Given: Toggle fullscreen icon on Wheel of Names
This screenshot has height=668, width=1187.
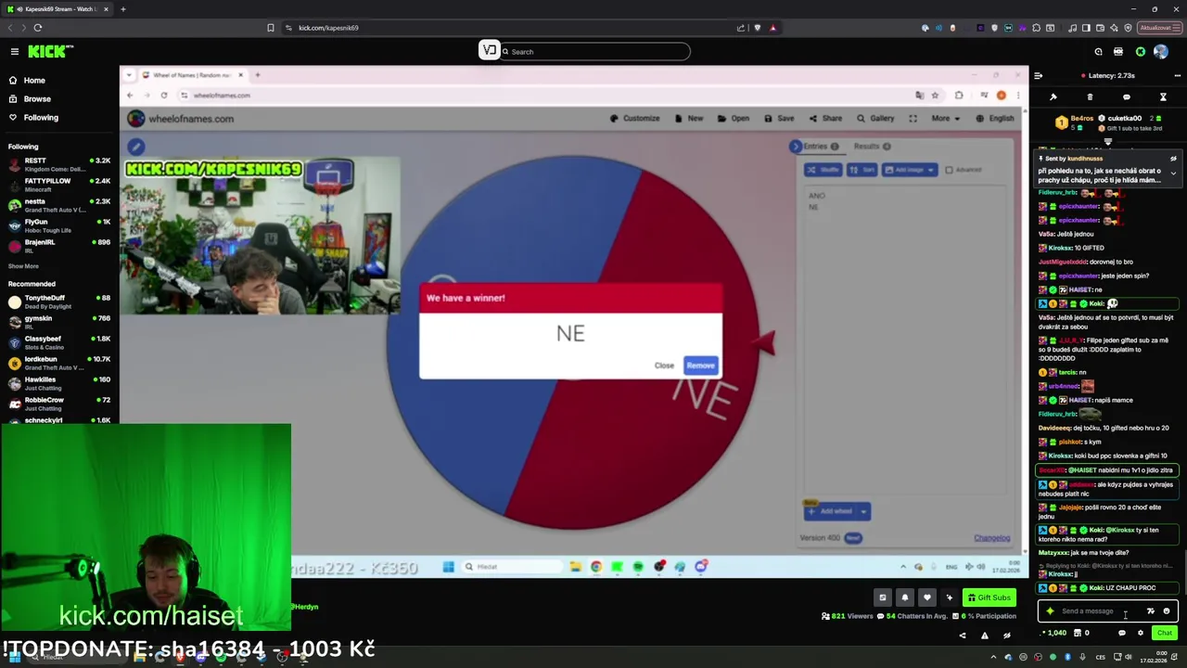Looking at the screenshot, I should tap(913, 119).
